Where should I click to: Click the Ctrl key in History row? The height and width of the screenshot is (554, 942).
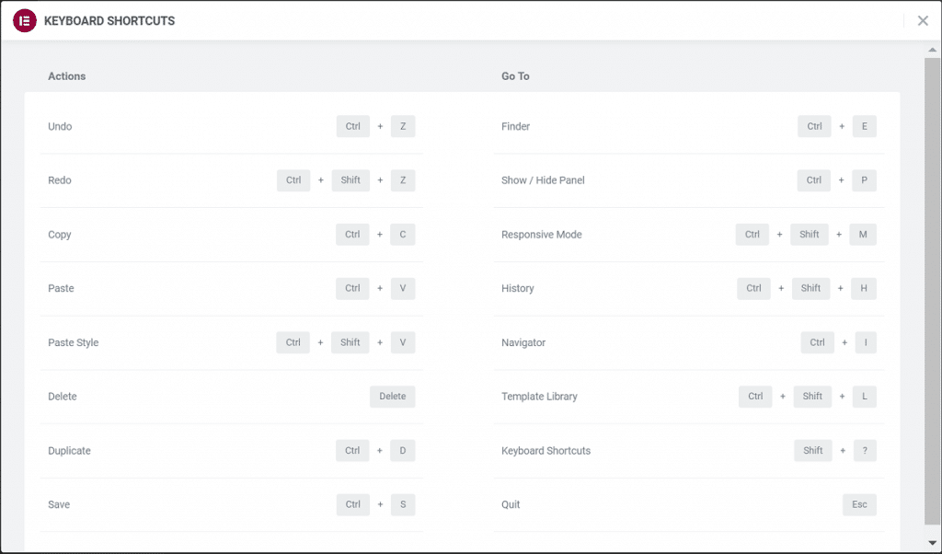754,288
